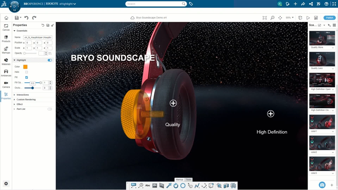Expand the Interactions section
338x190 pixels.
click(x=23, y=95)
